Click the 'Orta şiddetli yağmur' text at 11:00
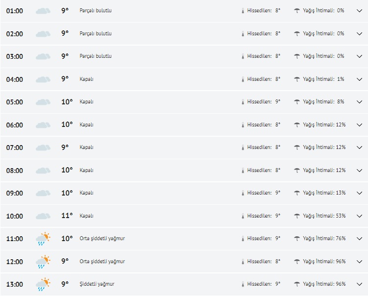 pyautogui.click(x=102, y=239)
